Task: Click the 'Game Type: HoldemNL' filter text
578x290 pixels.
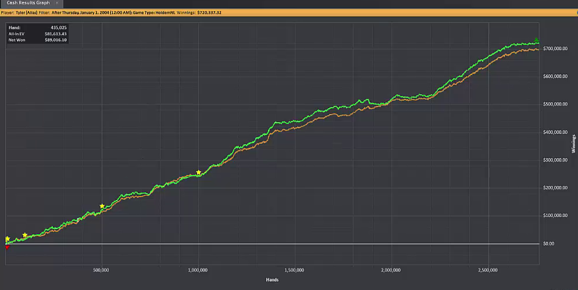Action: pos(154,13)
